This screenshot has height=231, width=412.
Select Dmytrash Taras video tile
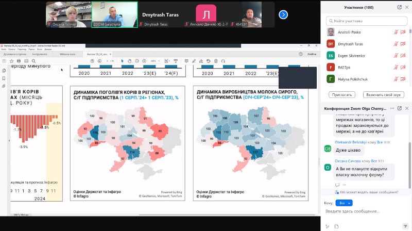(x=161, y=14)
